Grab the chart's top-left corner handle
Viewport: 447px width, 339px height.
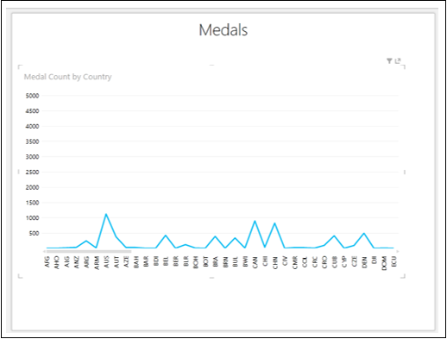20,67
